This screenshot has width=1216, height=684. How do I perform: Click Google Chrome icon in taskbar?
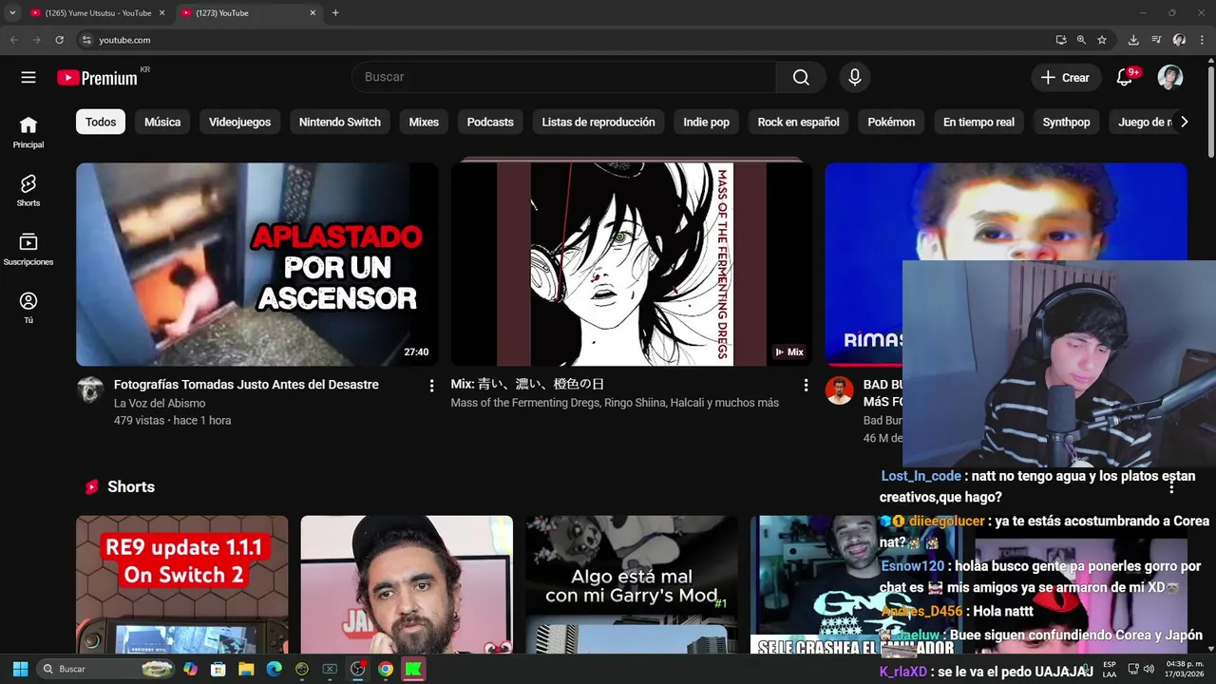[386, 669]
